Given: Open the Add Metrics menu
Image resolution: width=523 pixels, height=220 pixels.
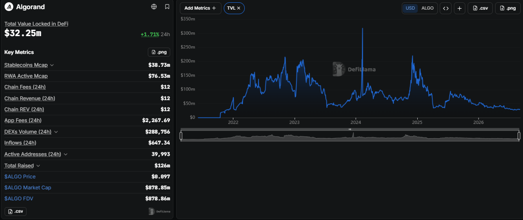Looking at the screenshot, I should pyautogui.click(x=200, y=8).
